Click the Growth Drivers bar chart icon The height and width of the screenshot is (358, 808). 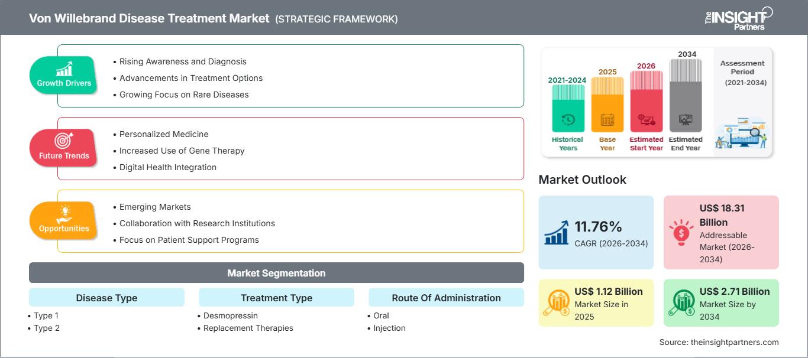(64, 69)
